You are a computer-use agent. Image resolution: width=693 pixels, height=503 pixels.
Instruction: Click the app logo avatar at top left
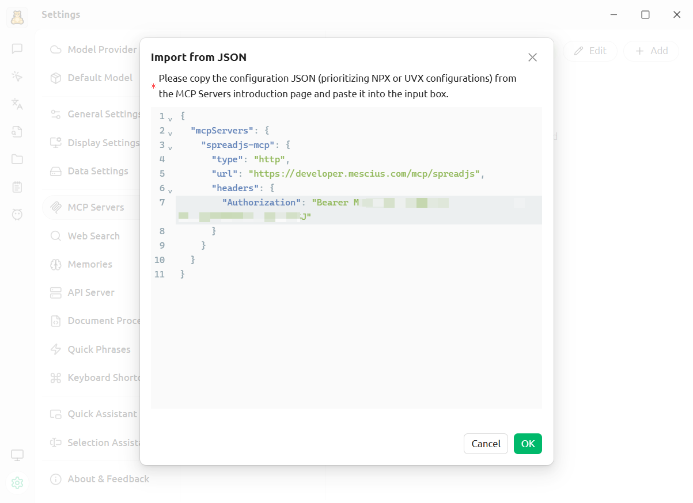click(x=17, y=17)
